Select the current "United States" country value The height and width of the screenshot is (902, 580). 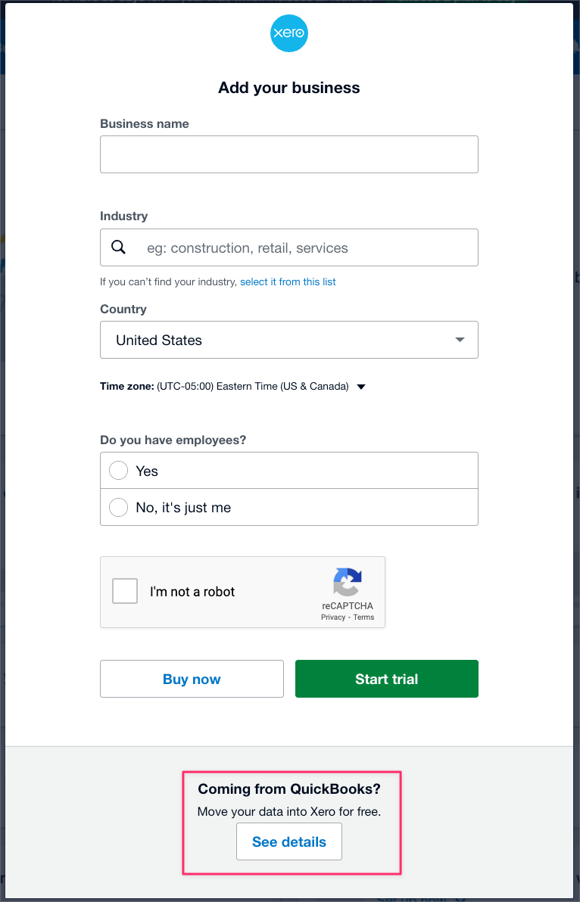click(159, 340)
